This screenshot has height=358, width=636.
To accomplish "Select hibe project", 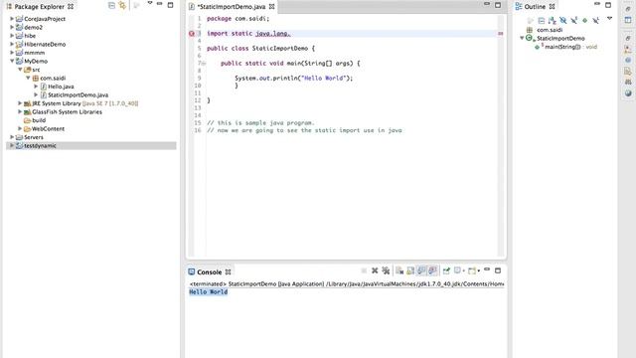I will (30, 36).
